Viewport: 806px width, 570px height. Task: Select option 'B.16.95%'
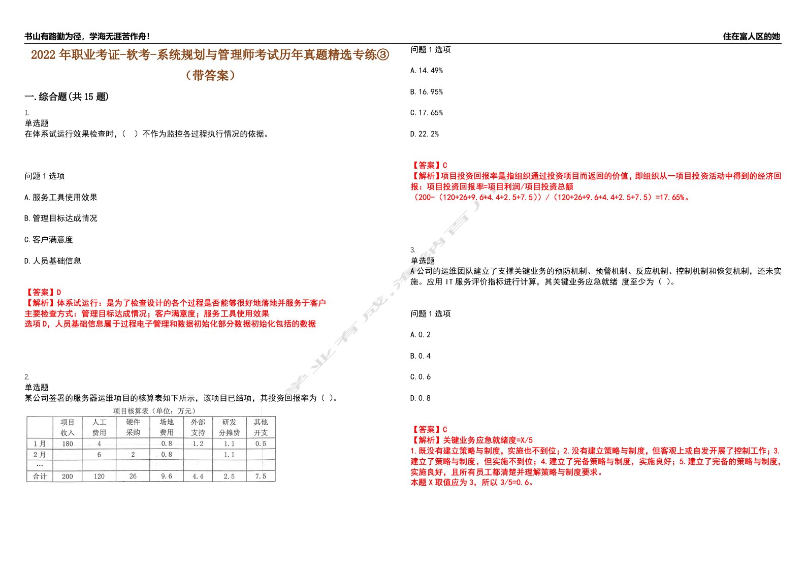427,92
